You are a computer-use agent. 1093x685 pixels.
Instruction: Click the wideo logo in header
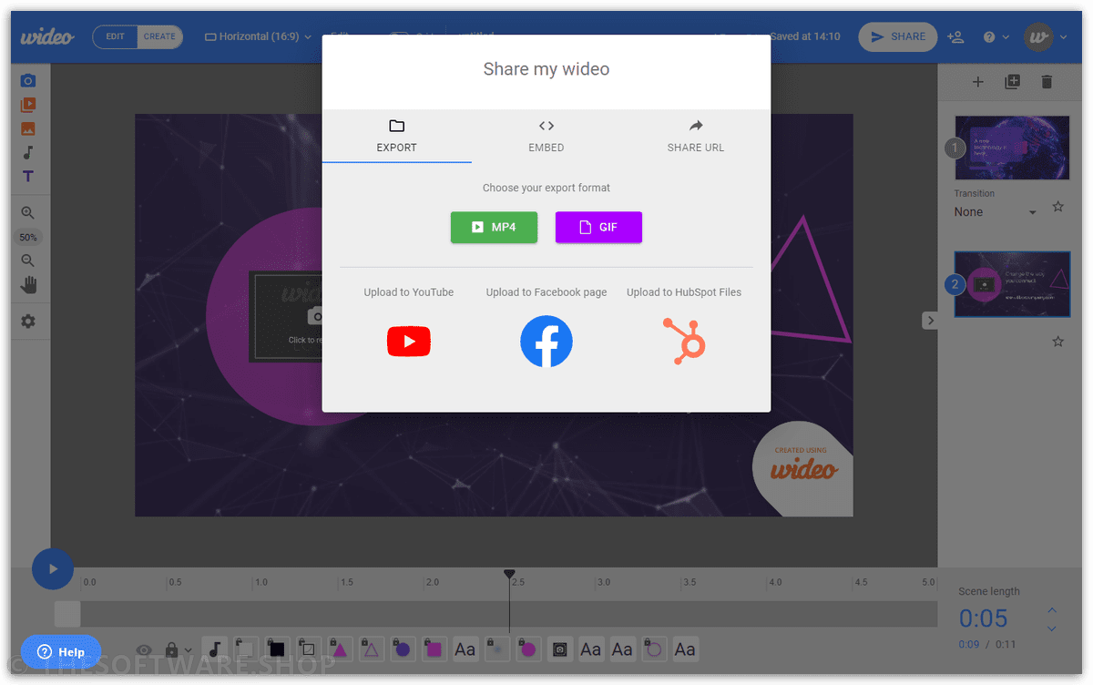click(47, 37)
